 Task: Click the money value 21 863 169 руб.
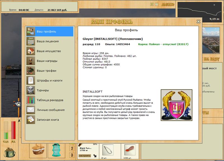pos(57,10)
